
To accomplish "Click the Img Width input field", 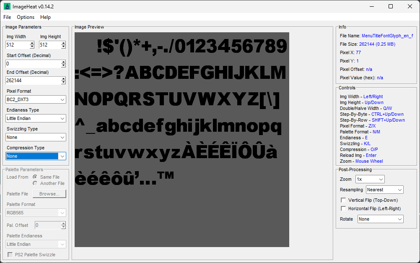I will [x=18, y=45].
